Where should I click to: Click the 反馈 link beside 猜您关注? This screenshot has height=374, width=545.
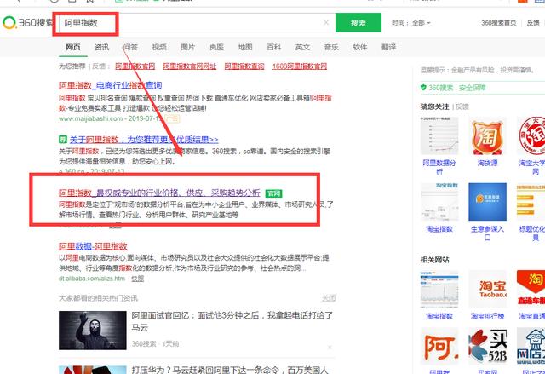462,106
